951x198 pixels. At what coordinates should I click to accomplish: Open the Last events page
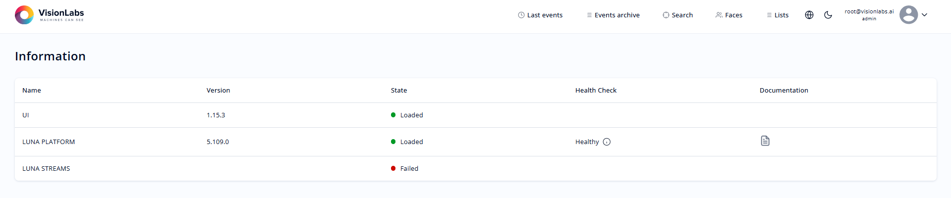click(x=540, y=15)
